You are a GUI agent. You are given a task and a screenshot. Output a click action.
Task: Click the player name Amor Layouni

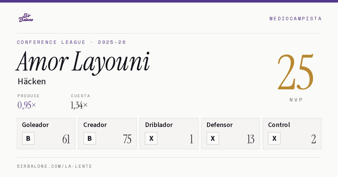[x=83, y=62]
